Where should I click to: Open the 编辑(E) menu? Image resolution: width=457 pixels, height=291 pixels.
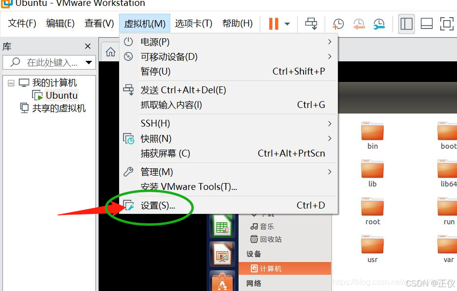click(61, 23)
